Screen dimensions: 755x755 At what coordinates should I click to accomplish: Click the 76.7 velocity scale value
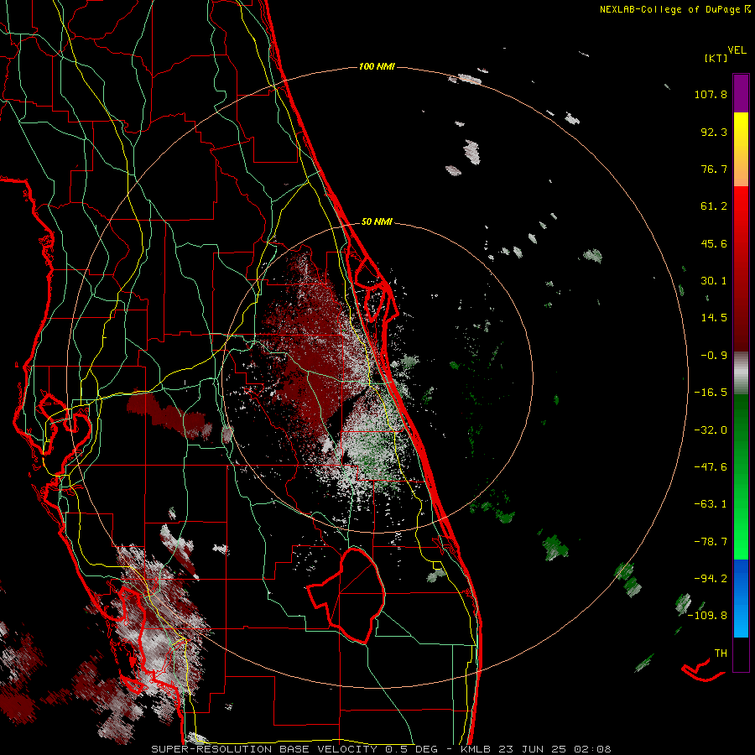pos(714,169)
